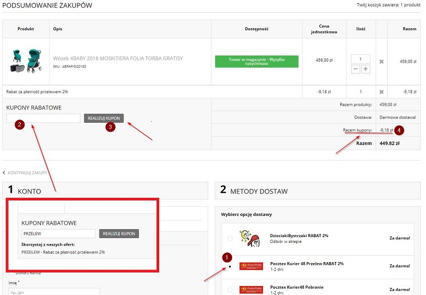The image size is (426, 295).
Task: Click the stroller product thumbnail
Action: 26,61
